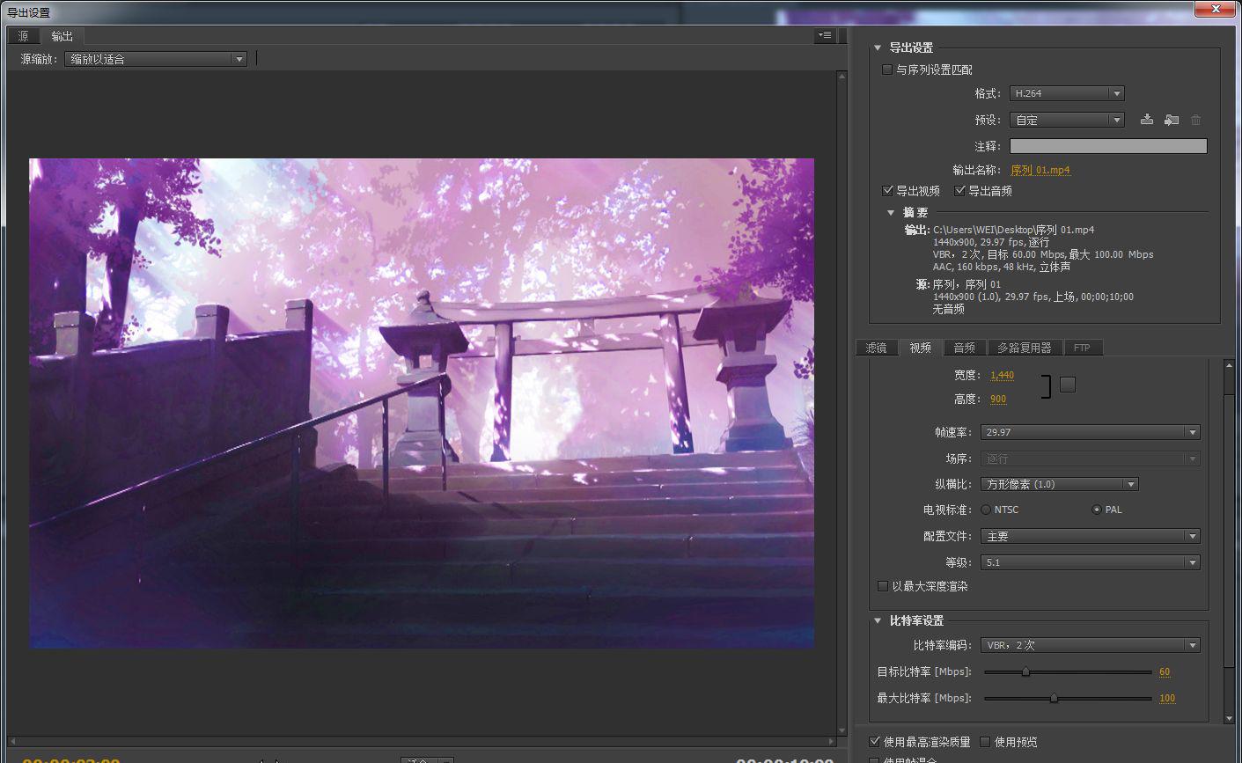The height and width of the screenshot is (763, 1242).
Task: Collapse the 比特率设置 section triangle
Action: click(x=878, y=620)
